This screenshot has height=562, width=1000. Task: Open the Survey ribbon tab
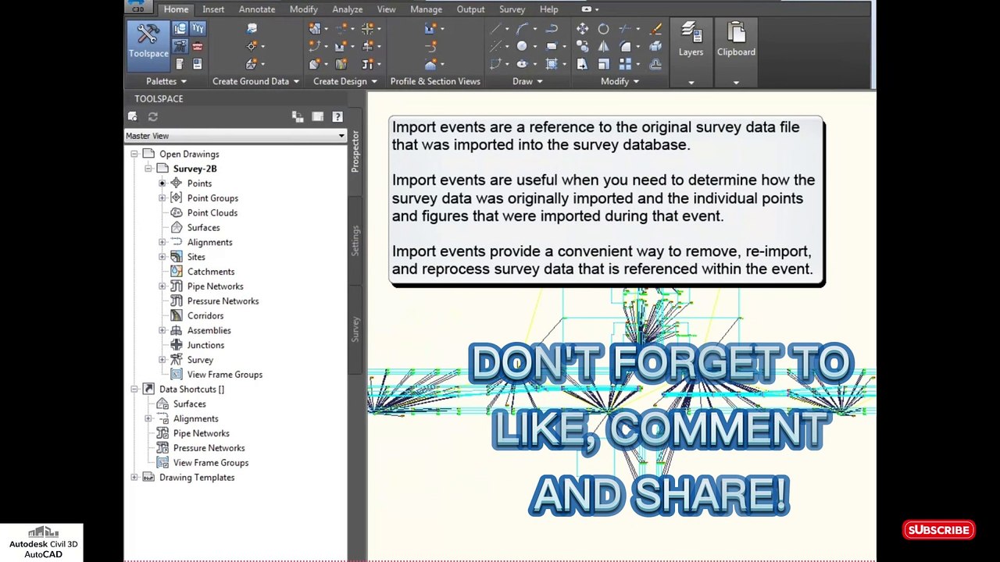512,9
